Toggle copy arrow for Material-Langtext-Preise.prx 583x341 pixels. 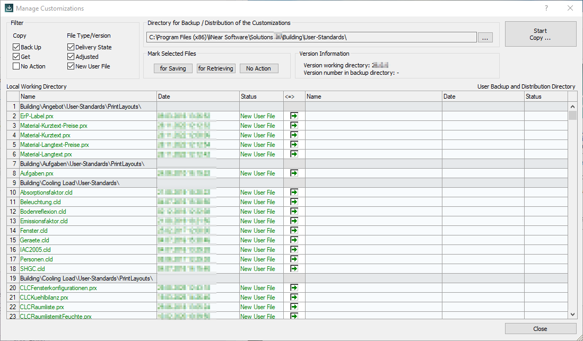click(x=294, y=145)
